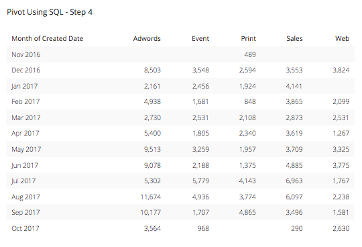The width and height of the screenshot is (362, 247).
Task: Click the 'Pivot Using SQL - Step 4' title
Action: [50, 12]
